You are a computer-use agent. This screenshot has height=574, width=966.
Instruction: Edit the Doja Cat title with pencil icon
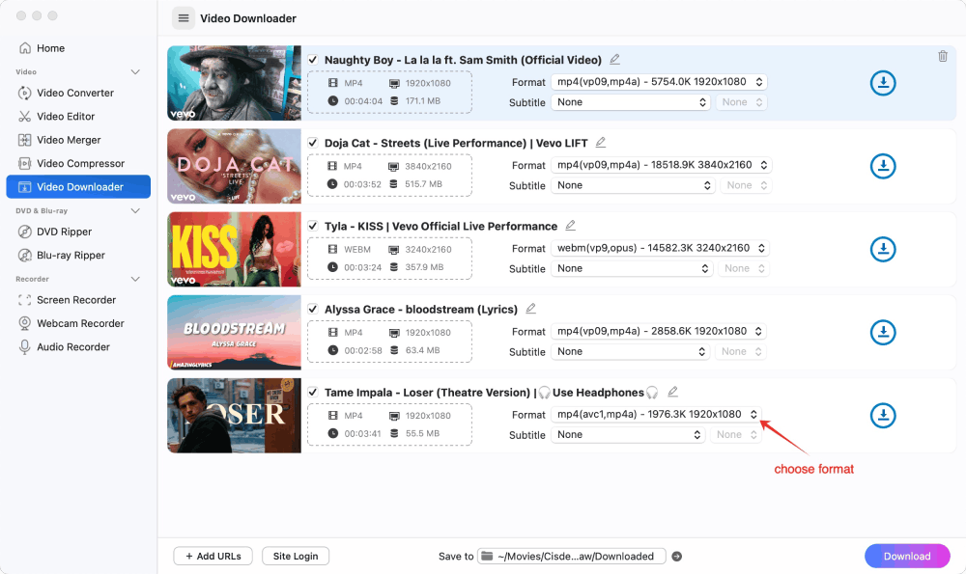click(601, 142)
